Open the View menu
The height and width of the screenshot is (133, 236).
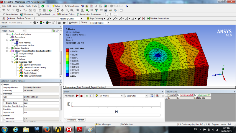point(15,6)
